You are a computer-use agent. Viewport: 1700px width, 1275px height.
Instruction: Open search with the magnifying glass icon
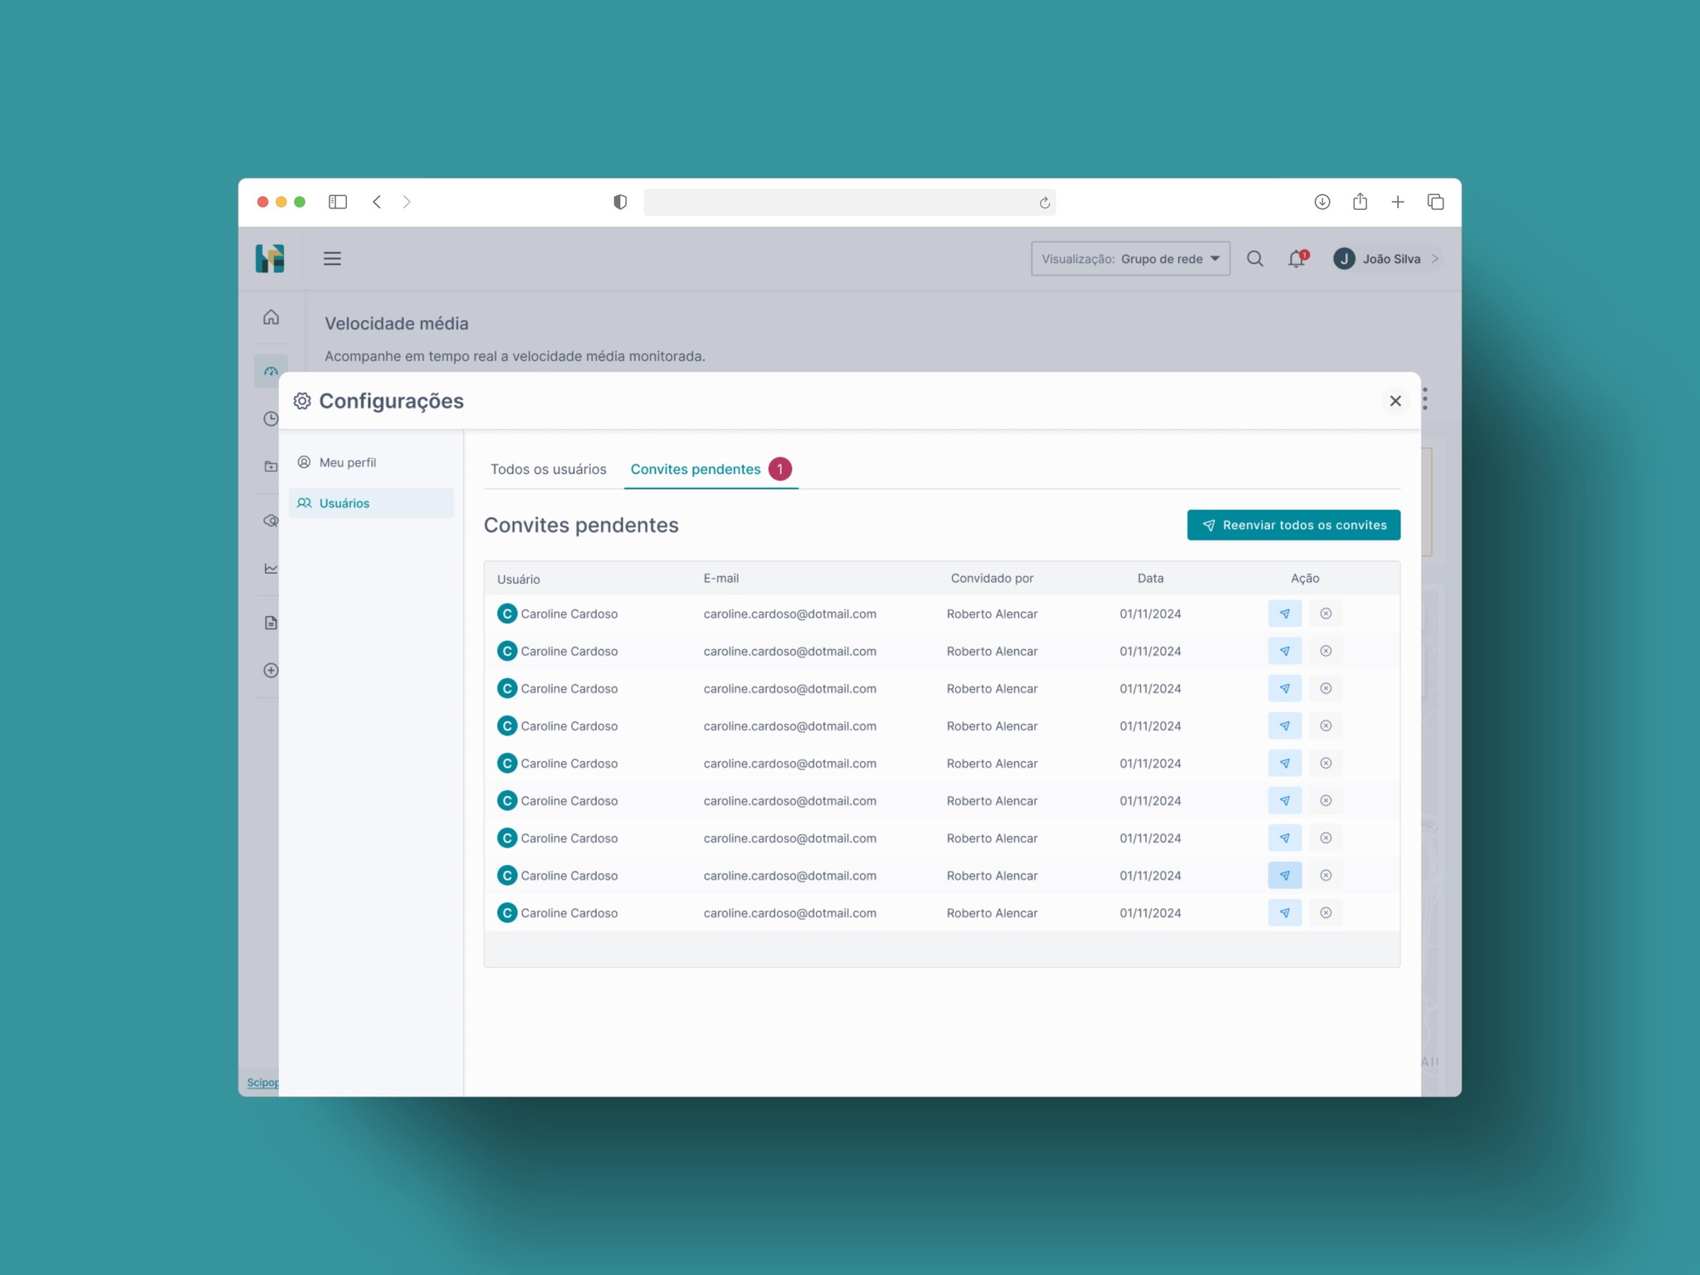[x=1255, y=259]
